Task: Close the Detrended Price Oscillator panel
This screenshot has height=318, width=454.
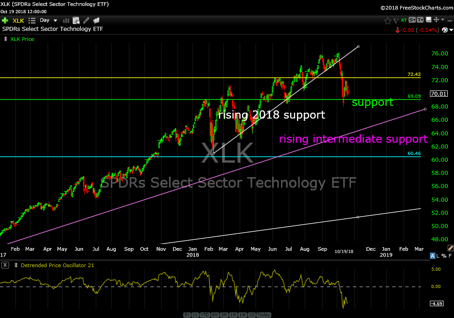Action: pyautogui.click(x=5, y=265)
